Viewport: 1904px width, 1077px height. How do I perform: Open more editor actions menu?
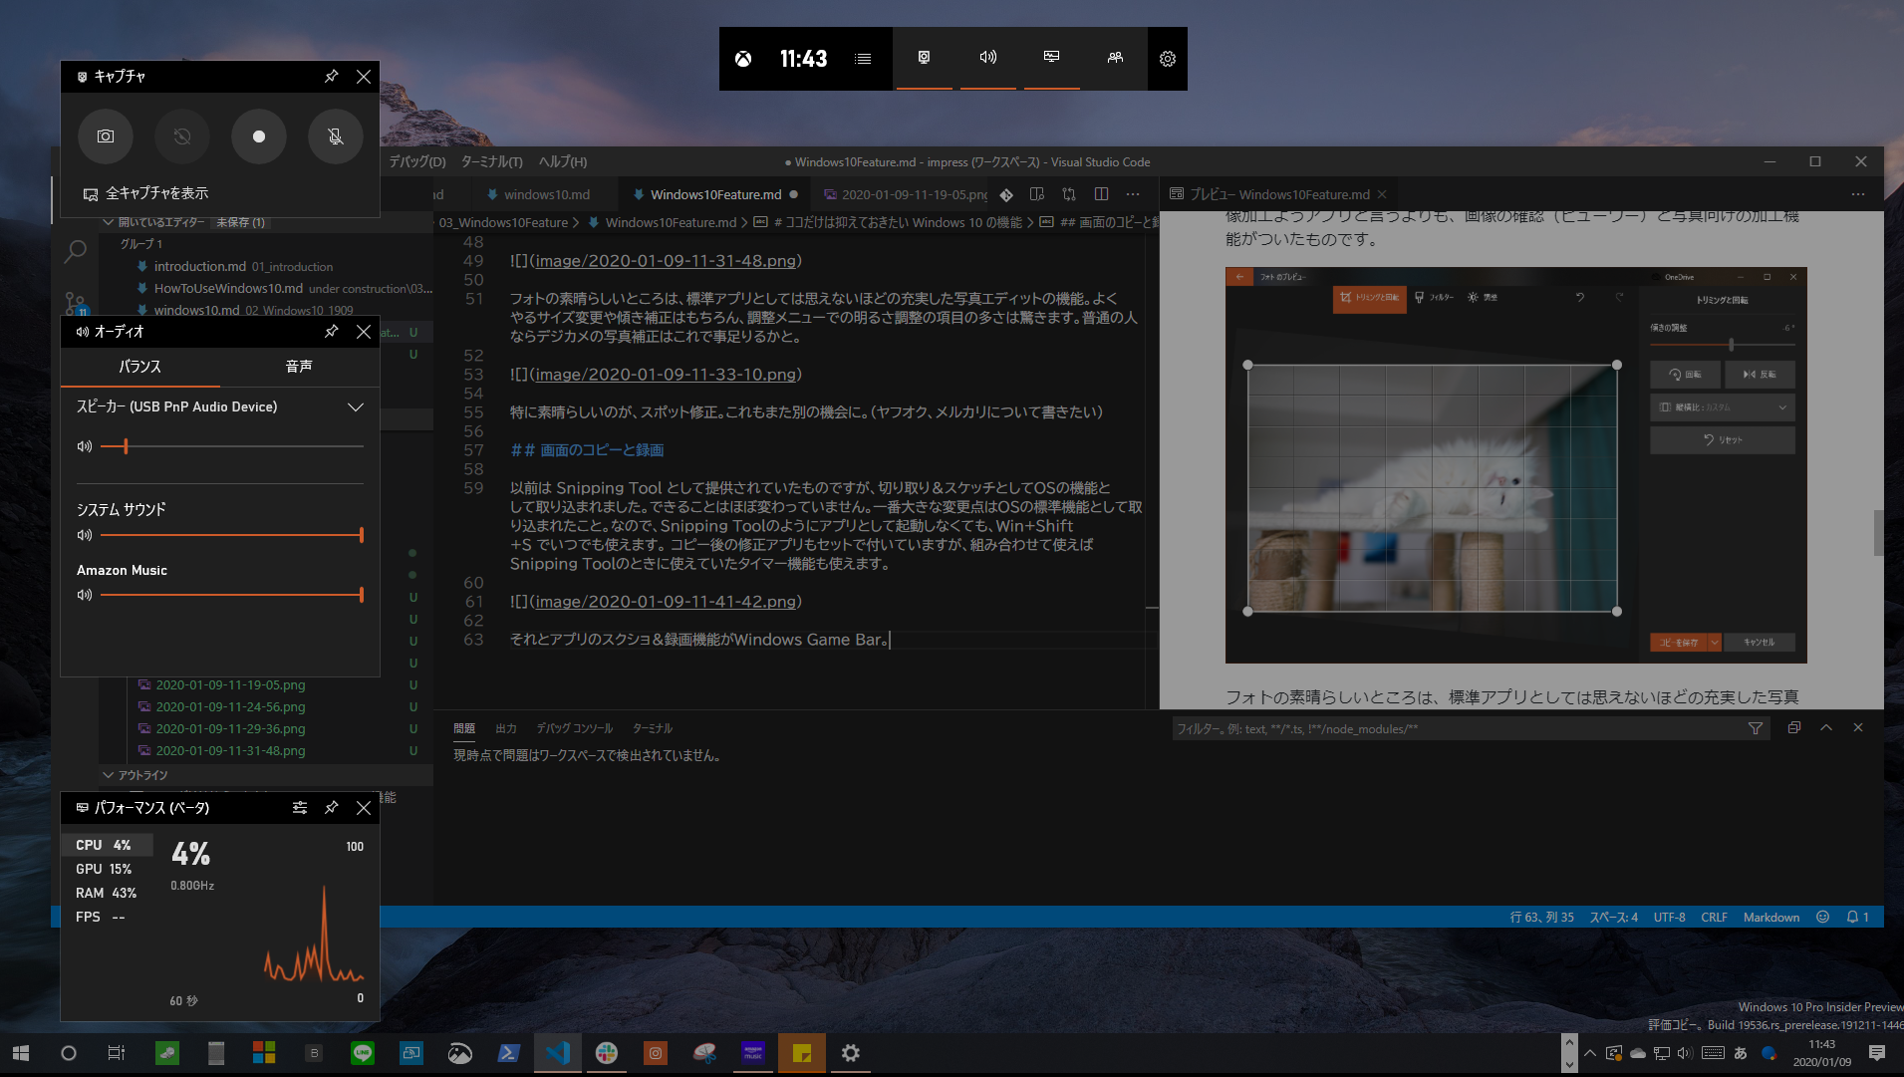(x=1133, y=194)
